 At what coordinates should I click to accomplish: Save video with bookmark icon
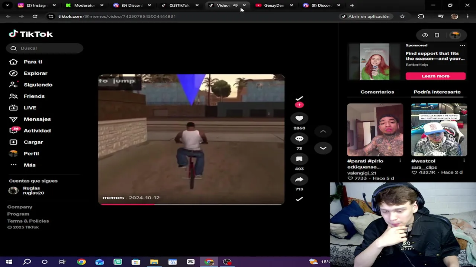299,159
